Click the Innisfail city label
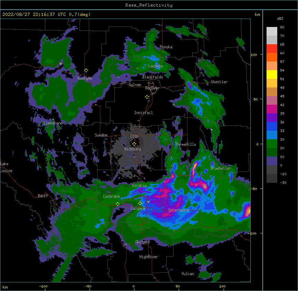 point(143,113)
